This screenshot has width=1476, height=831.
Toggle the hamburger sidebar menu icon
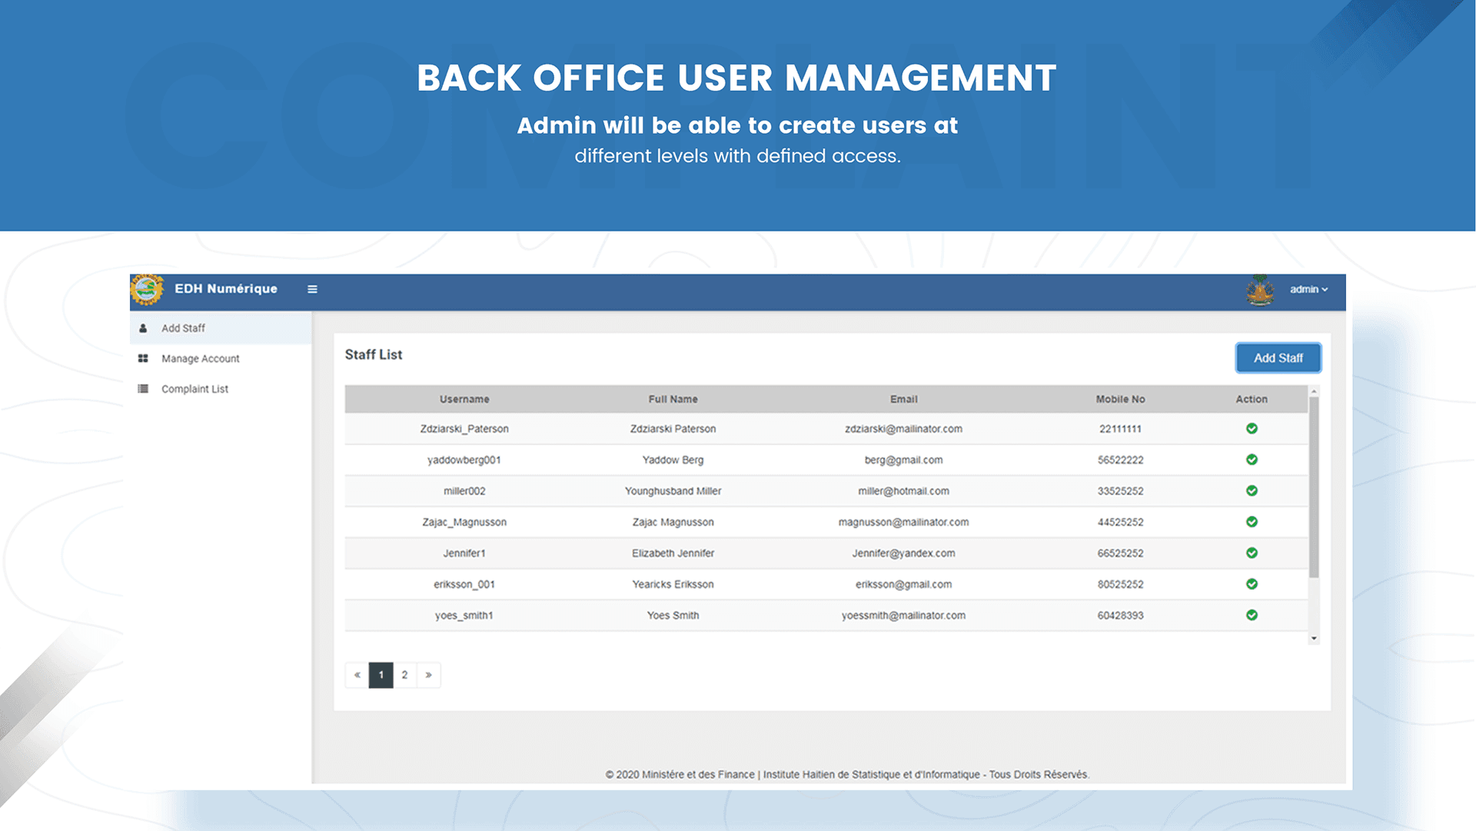(x=312, y=289)
